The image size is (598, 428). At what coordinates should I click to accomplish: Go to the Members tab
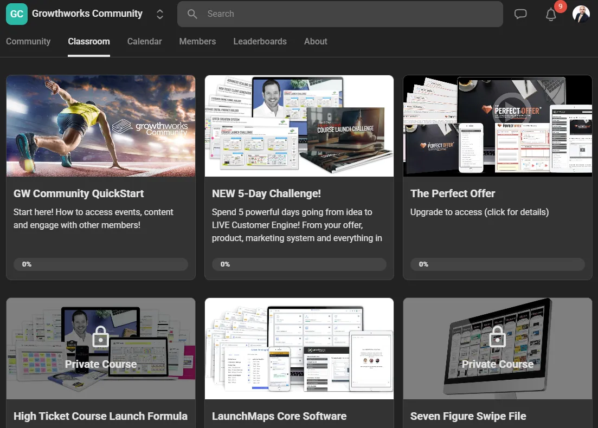[x=197, y=42]
